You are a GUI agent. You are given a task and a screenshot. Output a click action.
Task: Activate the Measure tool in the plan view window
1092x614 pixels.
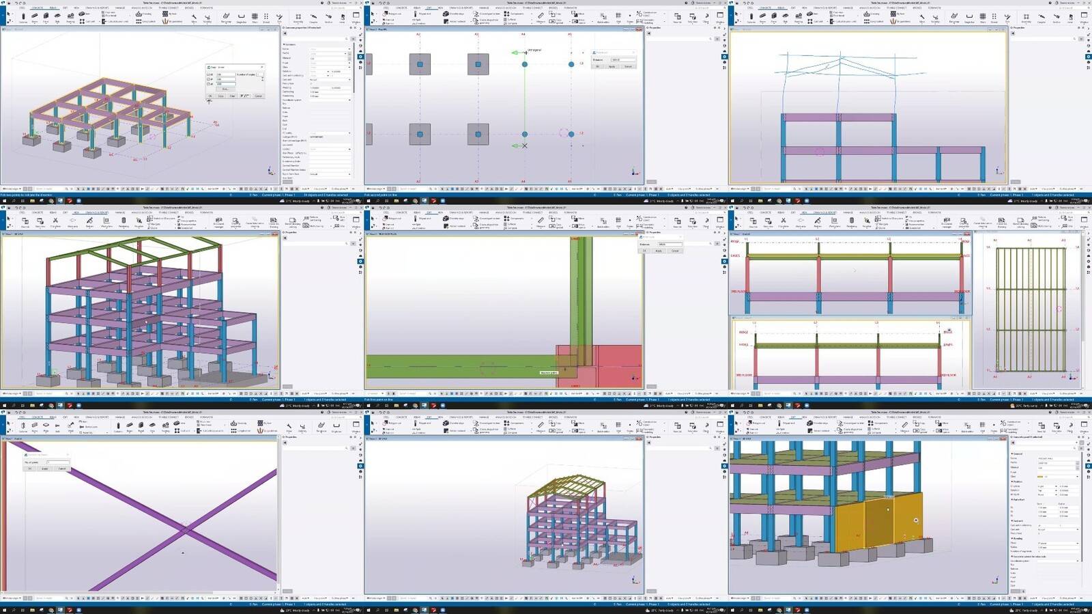tap(541, 17)
